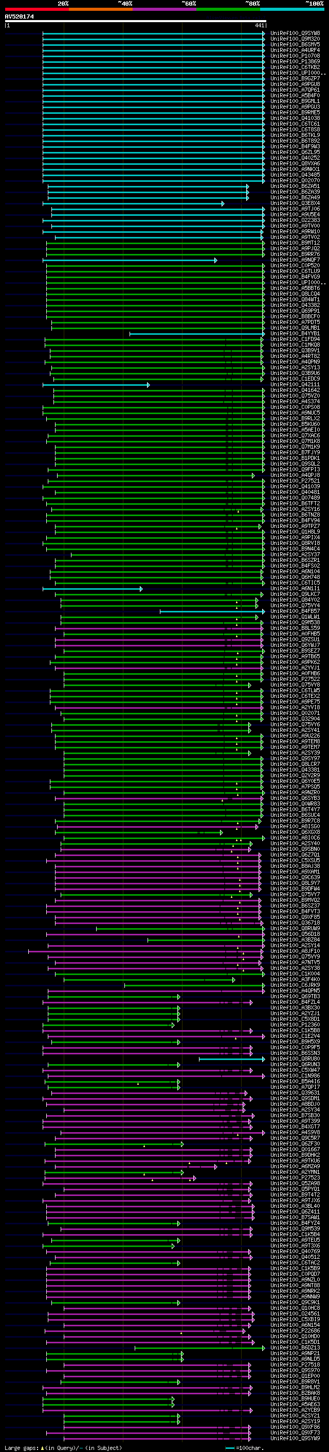Select the UniRef100_Q9M539 label
The height and width of the screenshot is (1452, 329).
pos(295,1229)
